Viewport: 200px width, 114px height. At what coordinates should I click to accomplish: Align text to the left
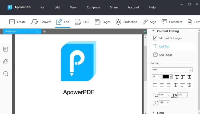(x=155, y=85)
